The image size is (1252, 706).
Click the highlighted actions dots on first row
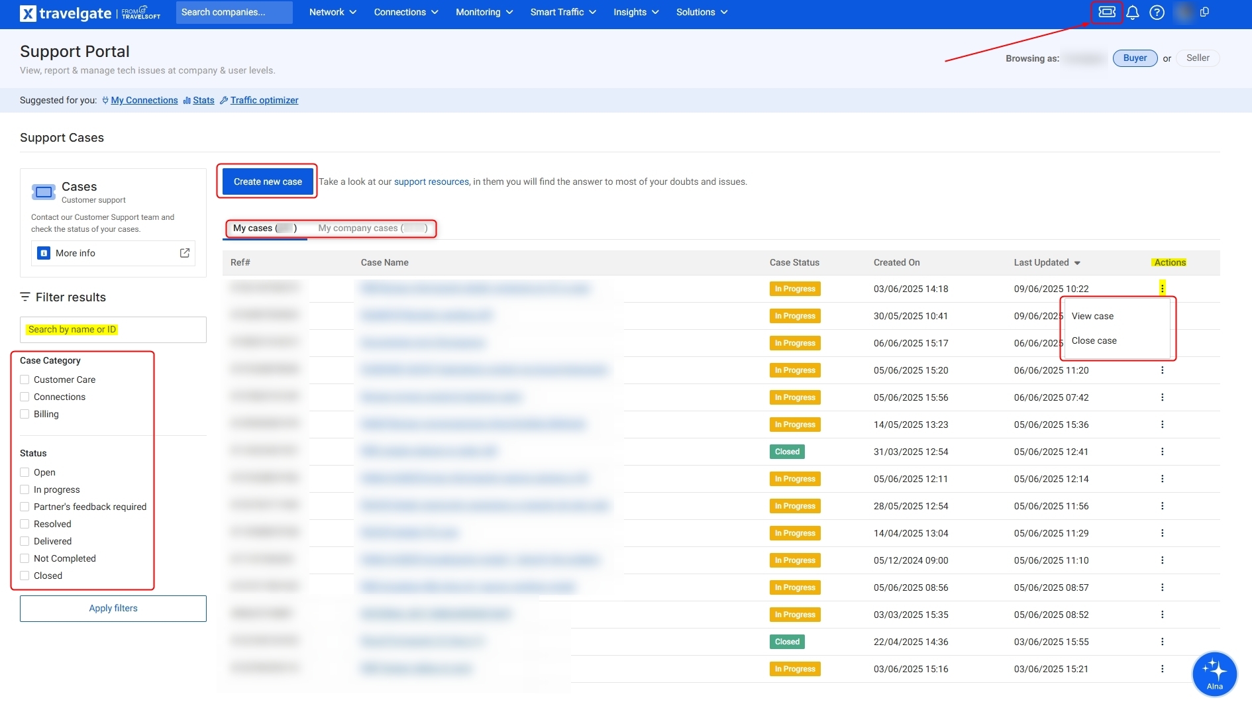(x=1162, y=288)
